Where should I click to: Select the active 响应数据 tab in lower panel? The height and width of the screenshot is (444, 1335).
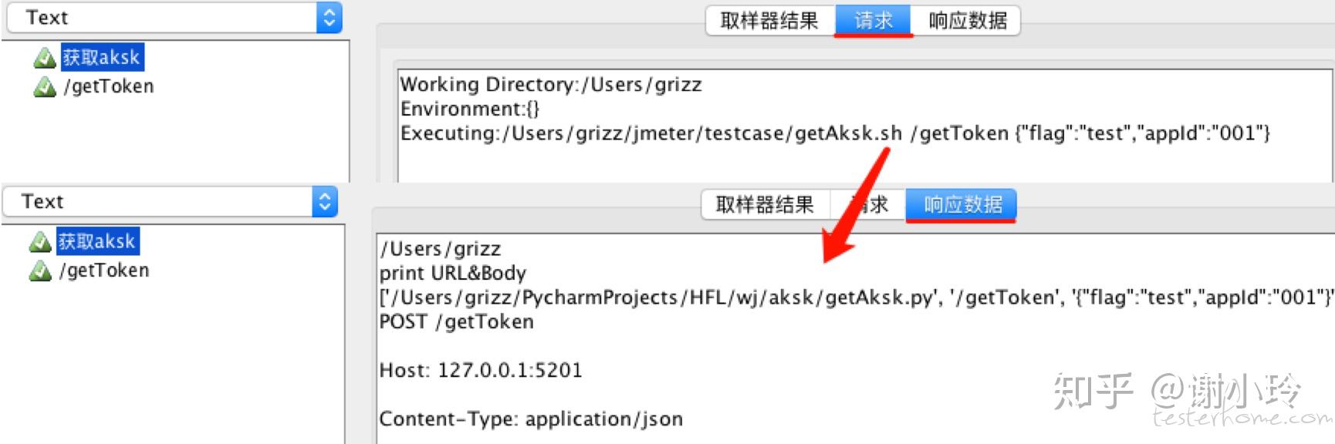(x=961, y=204)
